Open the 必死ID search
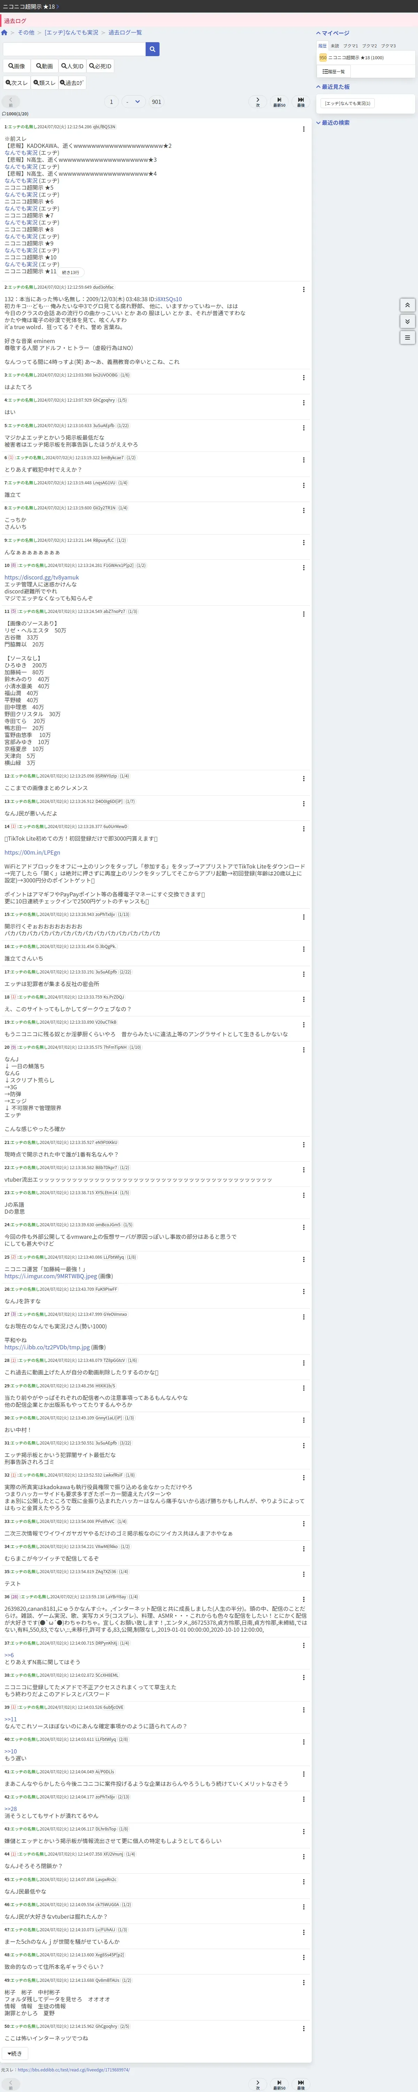Image resolution: width=418 pixels, height=2092 pixels. (101, 67)
